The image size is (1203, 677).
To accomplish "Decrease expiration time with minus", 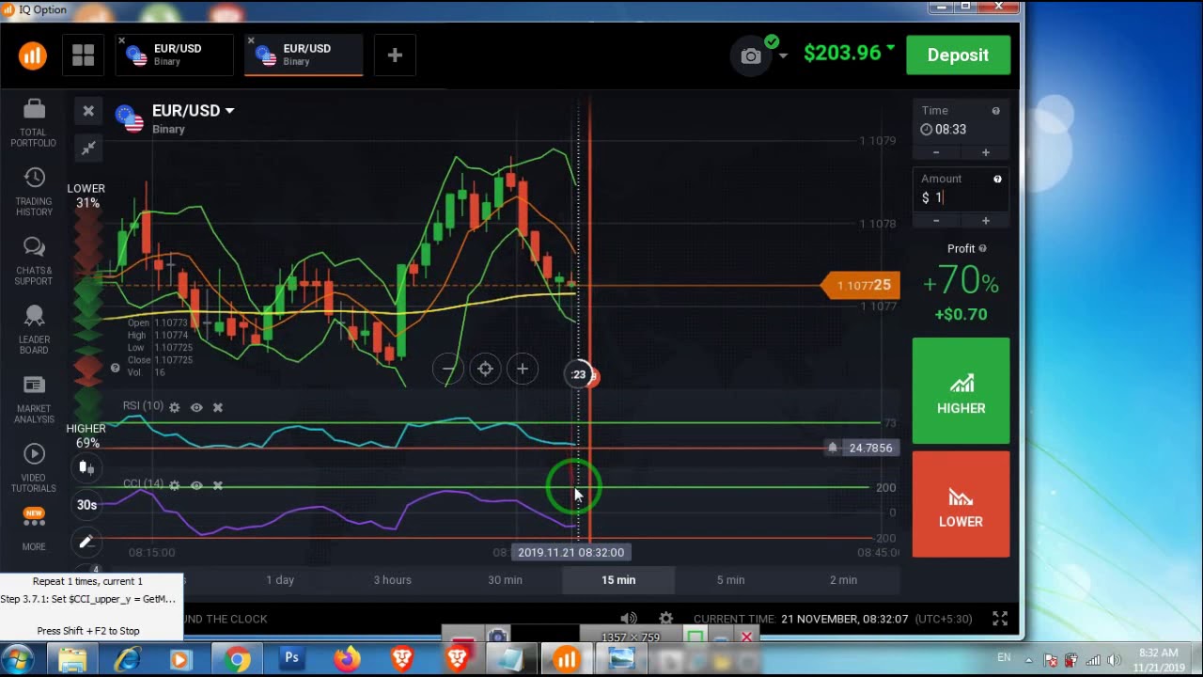I will [x=936, y=152].
